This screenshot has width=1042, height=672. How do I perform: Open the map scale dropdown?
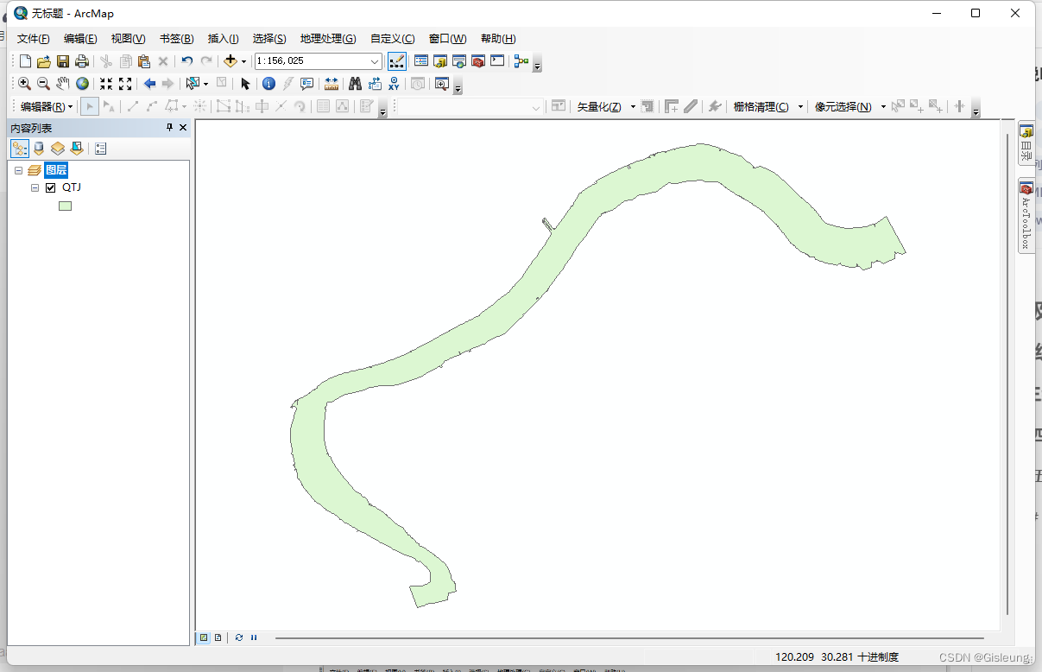tap(375, 61)
